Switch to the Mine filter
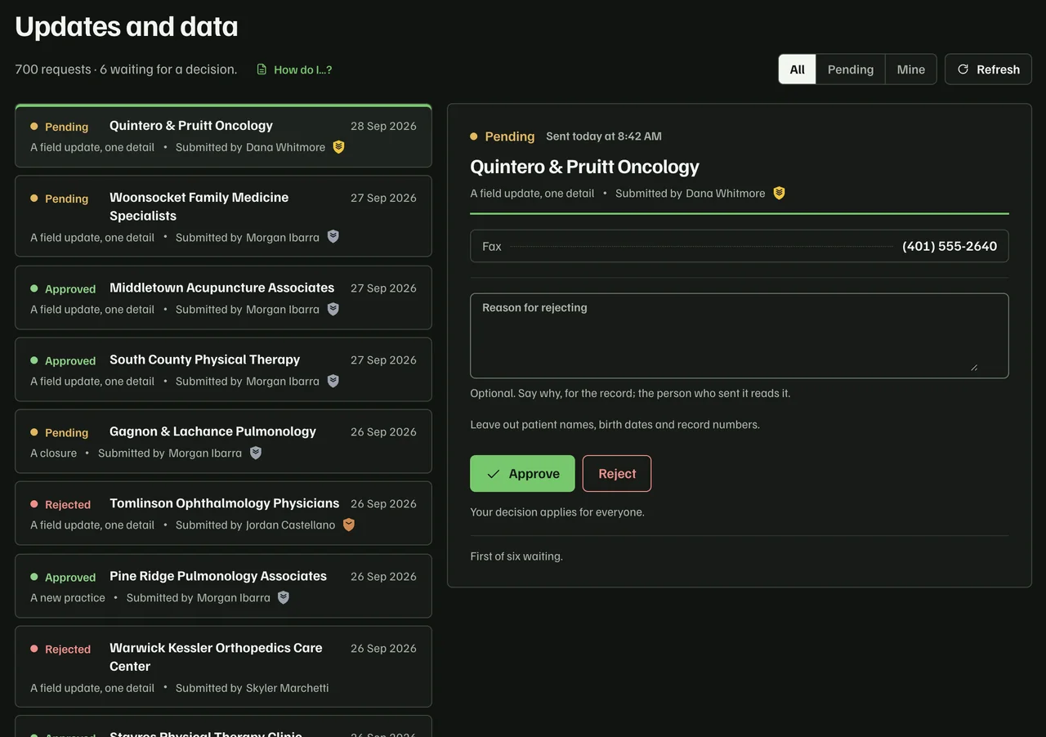This screenshot has height=737, width=1046. tap(911, 69)
